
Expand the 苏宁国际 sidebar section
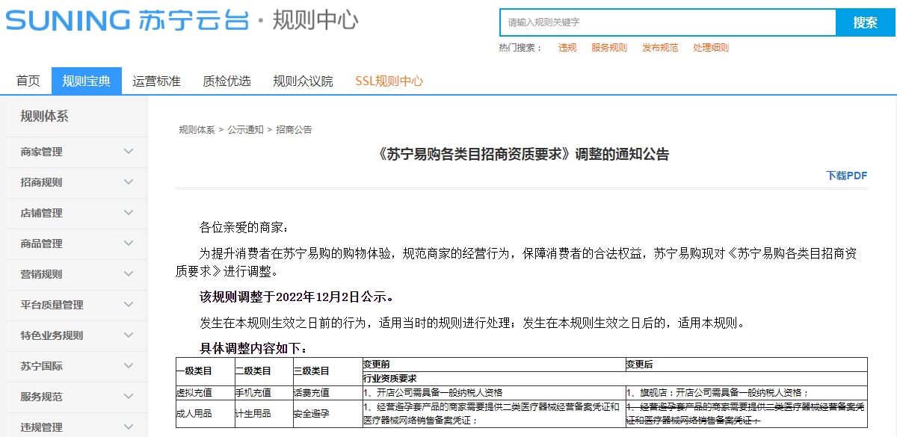click(x=76, y=366)
